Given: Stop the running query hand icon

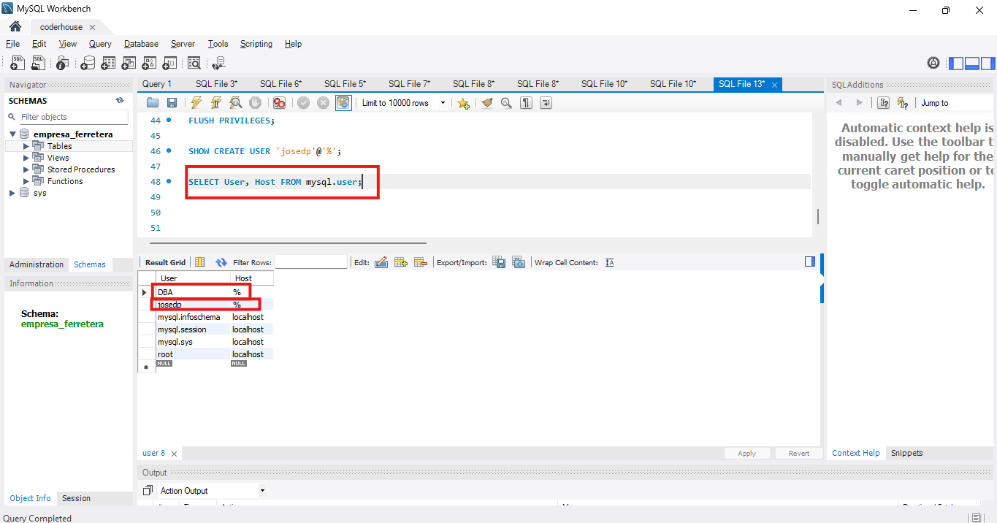Looking at the screenshot, I should click(255, 103).
